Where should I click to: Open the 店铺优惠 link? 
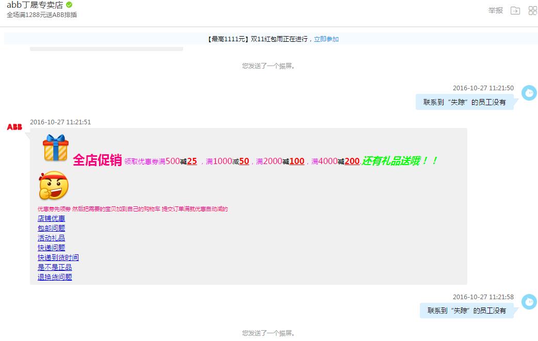click(x=51, y=219)
